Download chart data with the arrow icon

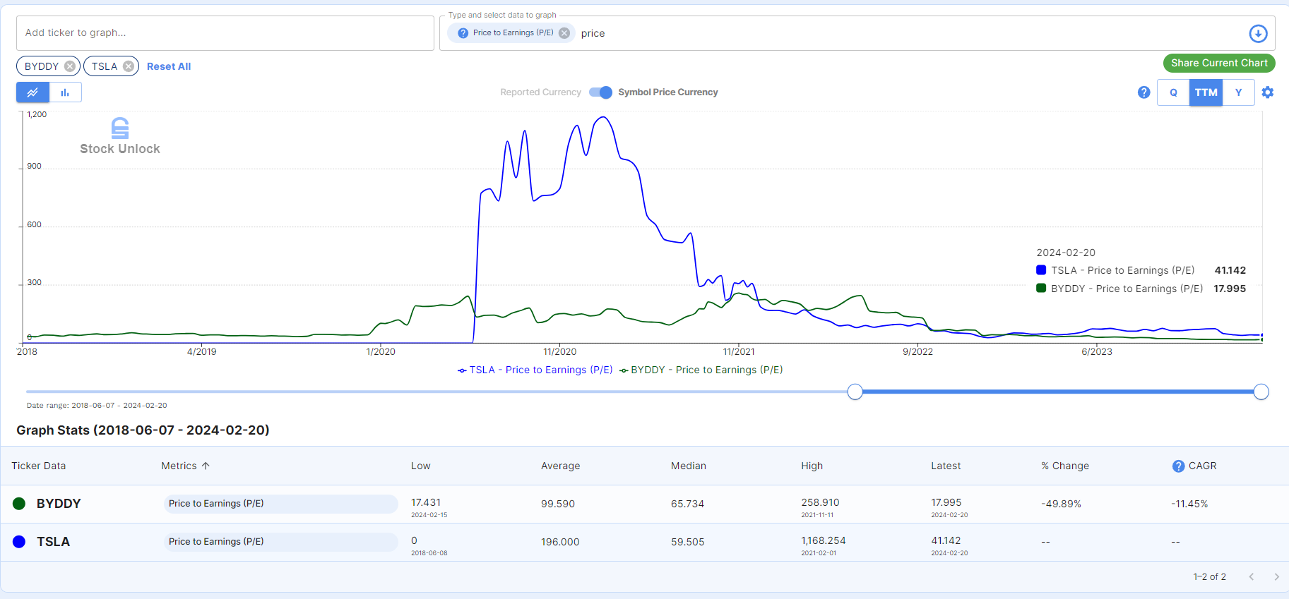click(x=1258, y=33)
